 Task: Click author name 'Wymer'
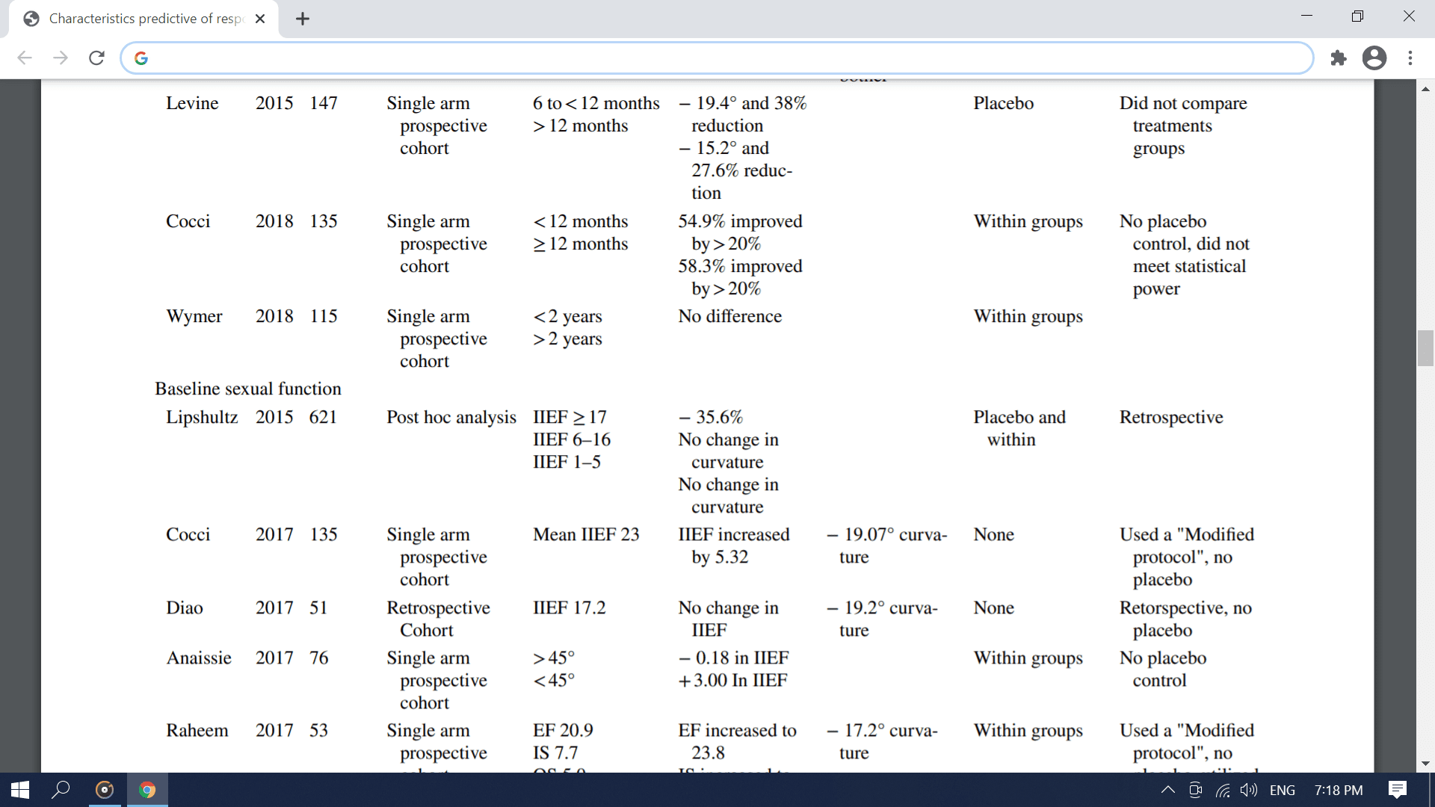click(194, 317)
